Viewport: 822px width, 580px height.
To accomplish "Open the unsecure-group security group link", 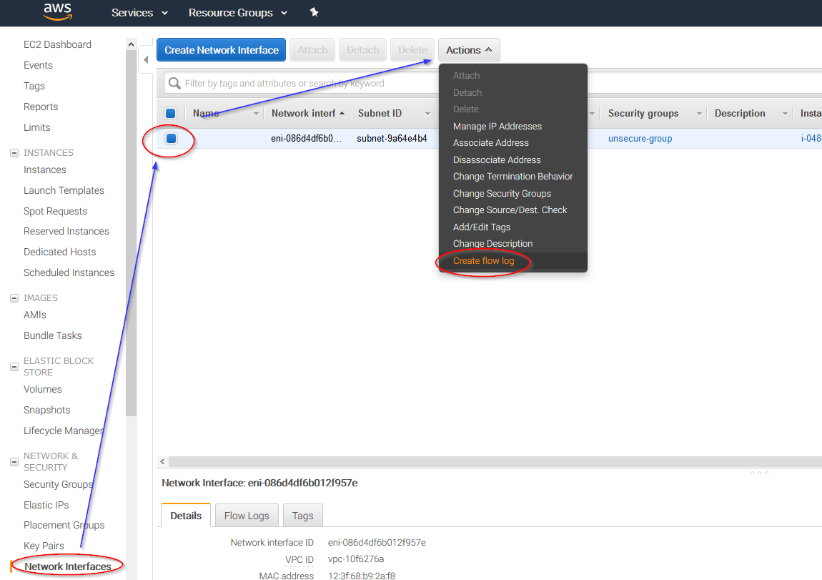I will tap(640, 139).
